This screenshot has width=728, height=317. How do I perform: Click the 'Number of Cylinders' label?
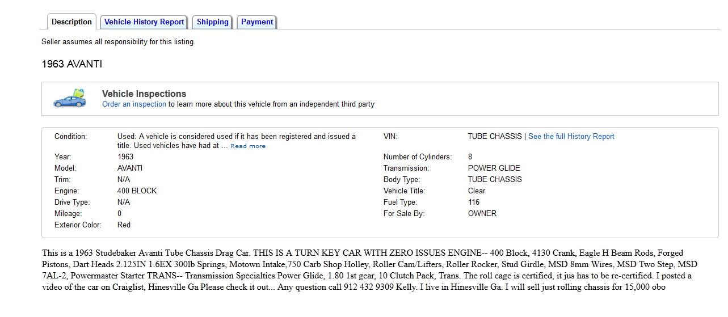pos(417,157)
